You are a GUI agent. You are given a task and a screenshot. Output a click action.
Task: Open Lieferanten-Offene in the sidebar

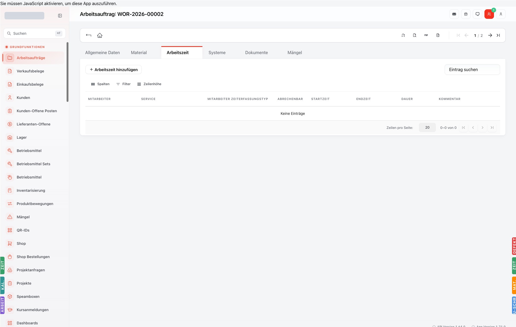point(33,124)
